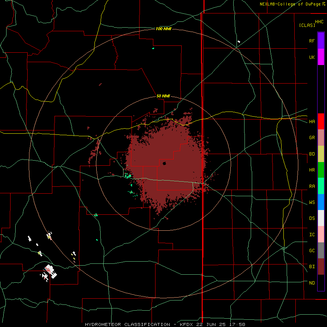This screenshot has width=327, height=327.
Task: Click the light pink IC legend swatch
Action: tap(321, 234)
